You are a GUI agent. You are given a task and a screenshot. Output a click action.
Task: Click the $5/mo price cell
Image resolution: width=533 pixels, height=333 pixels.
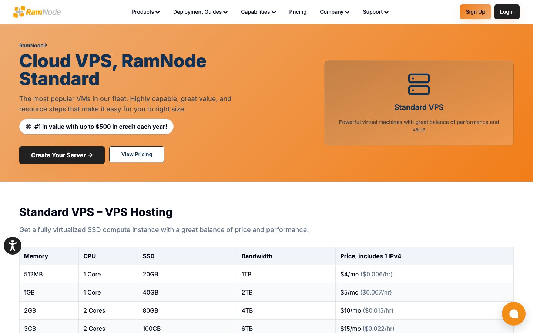click(x=425, y=292)
